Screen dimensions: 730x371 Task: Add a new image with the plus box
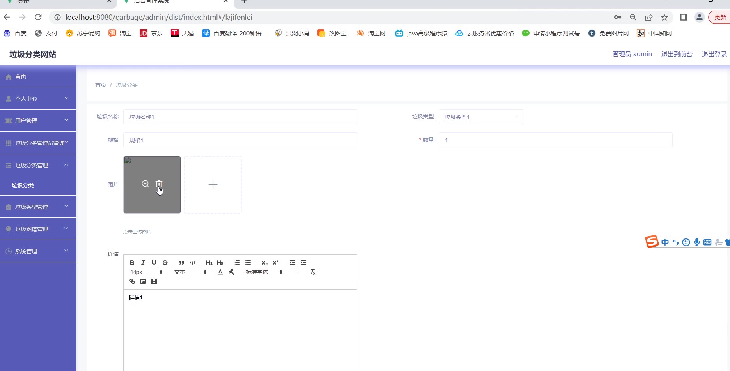point(213,185)
